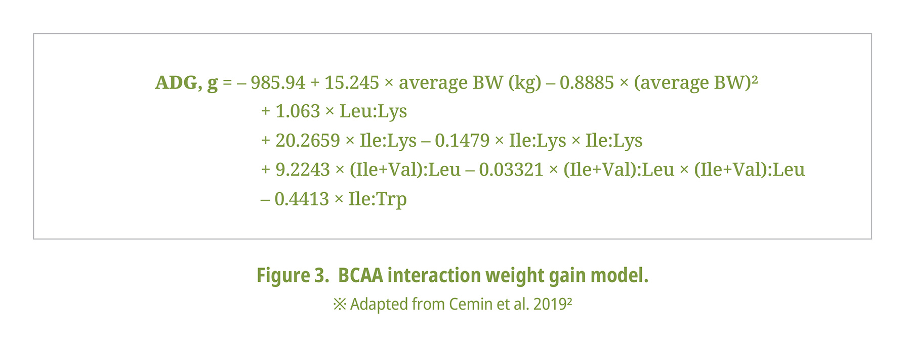This screenshot has width=907, height=348.
Task: Click the 9.2243 coefficient
Action: pos(303,169)
